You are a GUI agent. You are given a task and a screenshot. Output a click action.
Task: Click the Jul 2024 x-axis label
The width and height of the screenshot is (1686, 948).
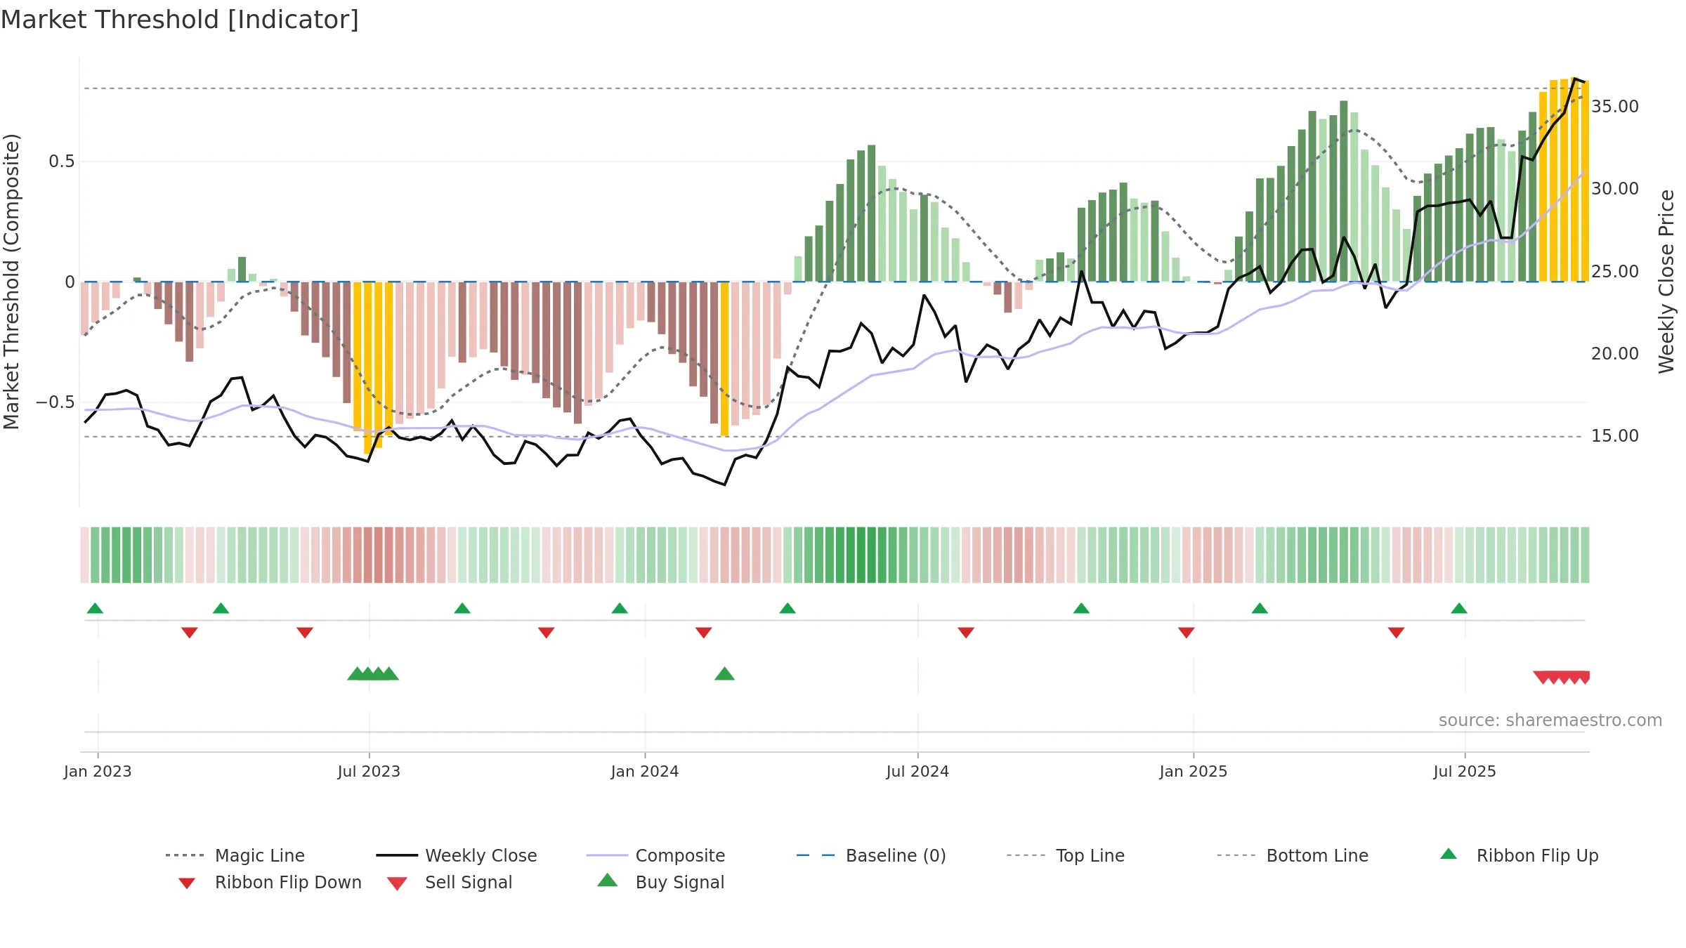(x=917, y=771)
